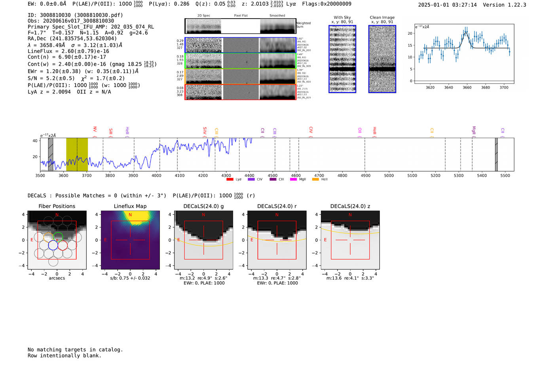Click the SiII line label

pos(111,132)
